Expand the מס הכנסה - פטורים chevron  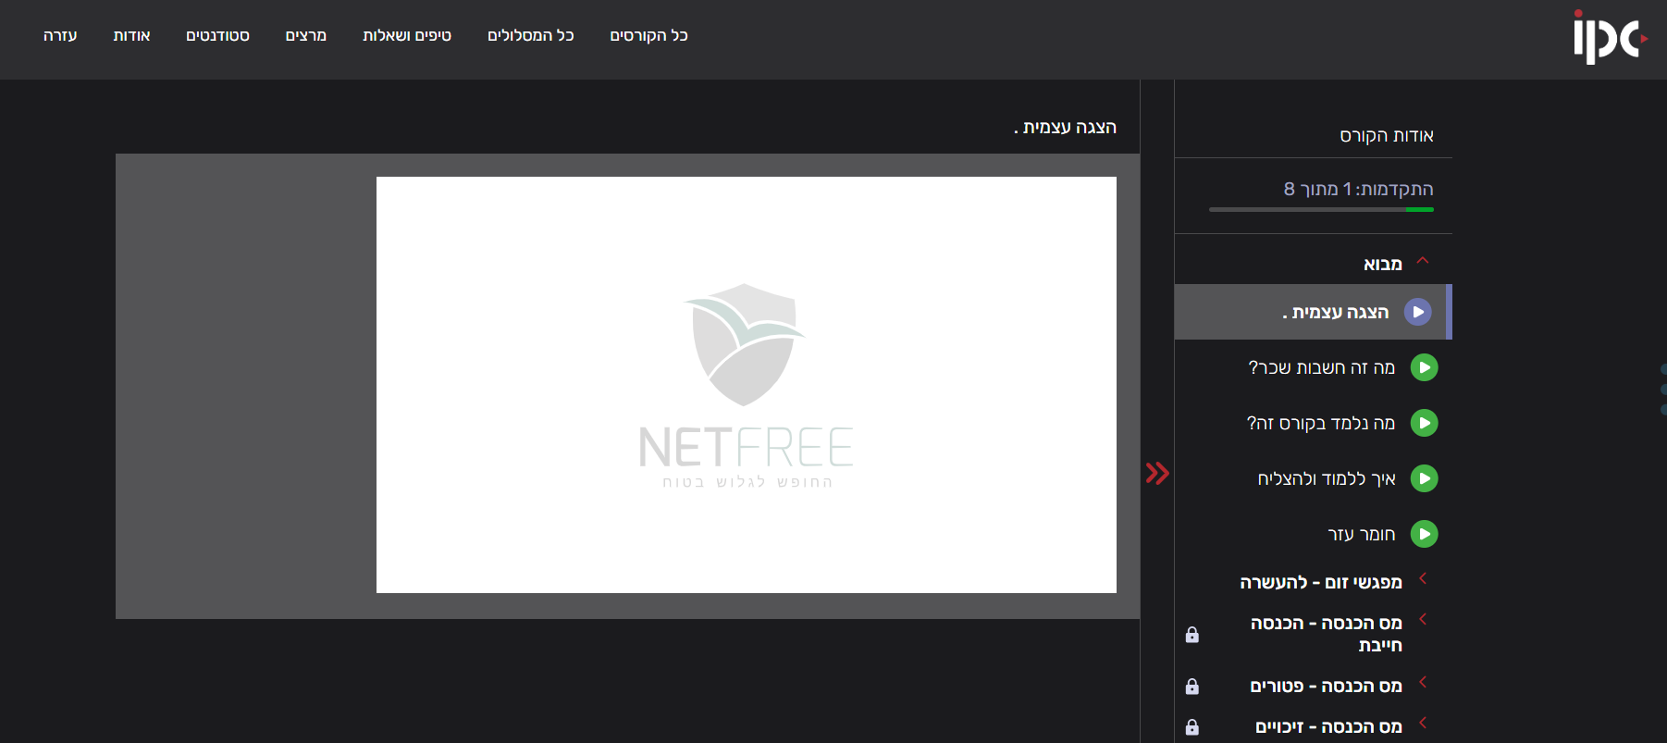coord(1423,682)
